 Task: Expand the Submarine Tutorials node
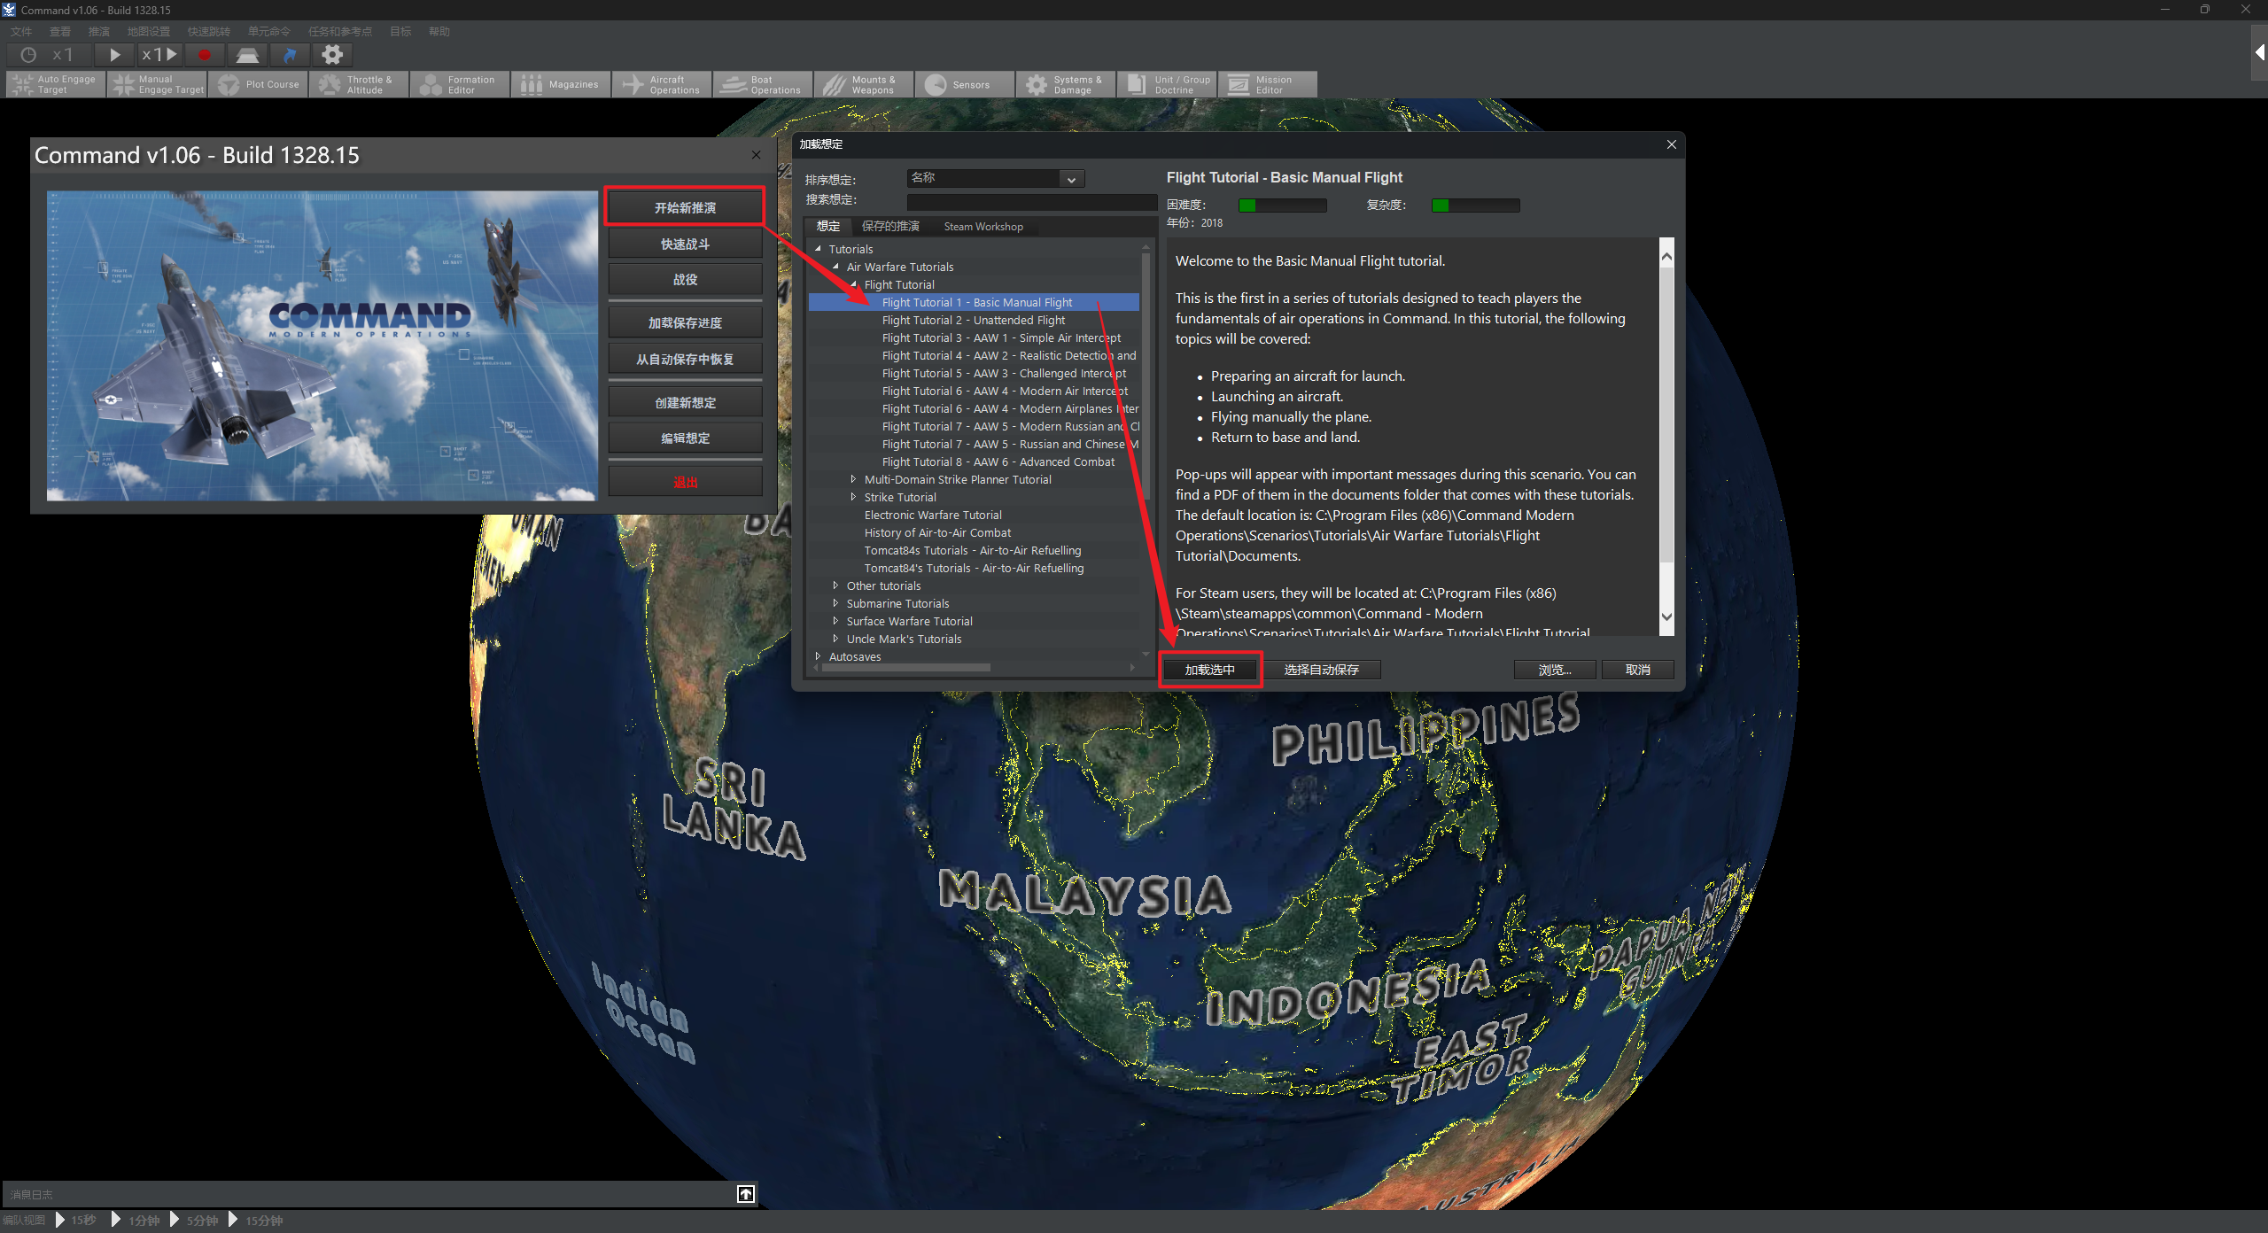(835, 603)
